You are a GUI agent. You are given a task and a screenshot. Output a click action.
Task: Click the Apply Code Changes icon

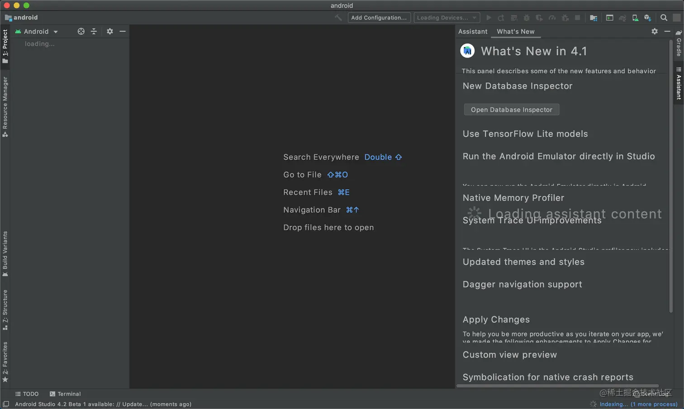pos(514,18)
